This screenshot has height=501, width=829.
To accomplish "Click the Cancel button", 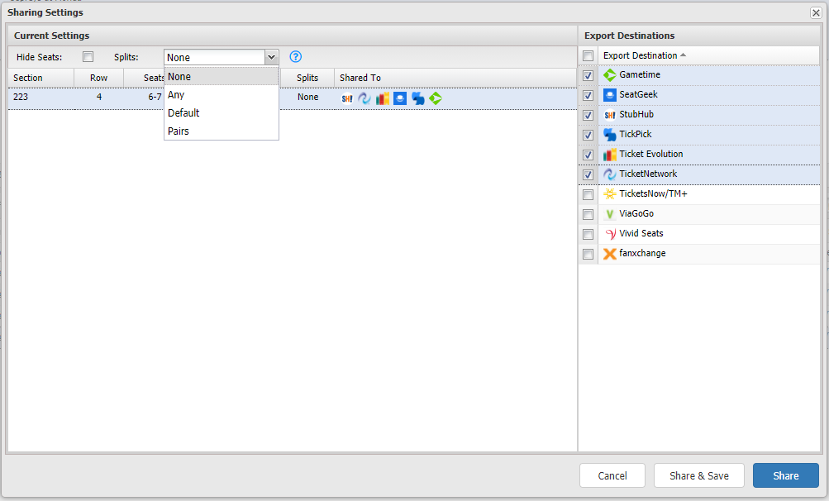I will coord(612,475).
